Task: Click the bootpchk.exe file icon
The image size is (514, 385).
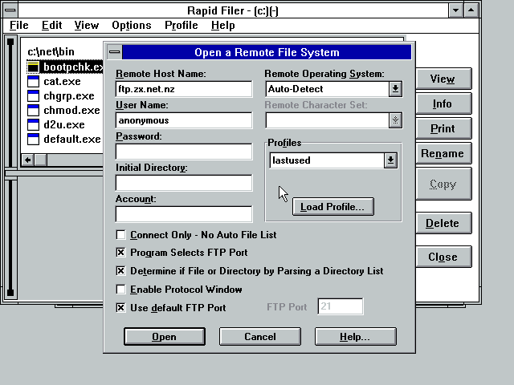Action: (33, 67)
